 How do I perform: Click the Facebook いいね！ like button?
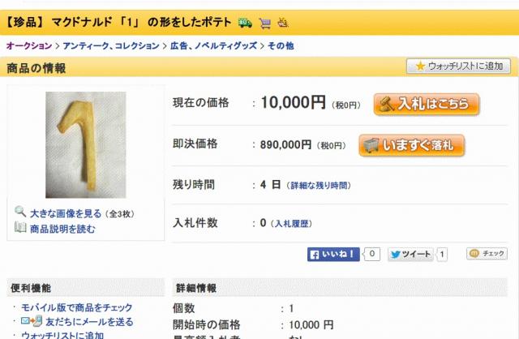[333, 255]
